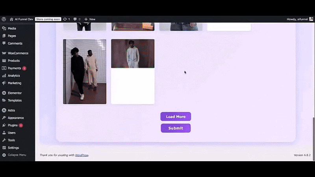Click the comments bubble icon in admin bar
The image size is (315, 177).
75,19
